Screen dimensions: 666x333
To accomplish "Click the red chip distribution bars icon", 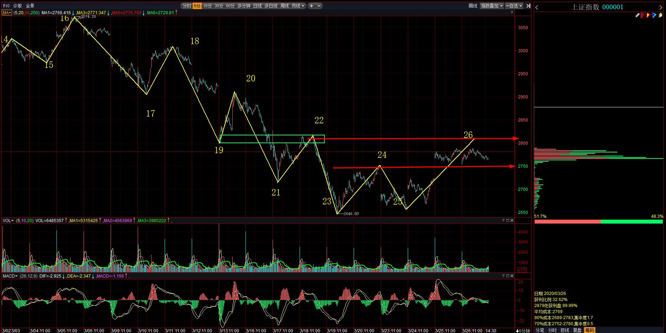I will click(643, 15).
